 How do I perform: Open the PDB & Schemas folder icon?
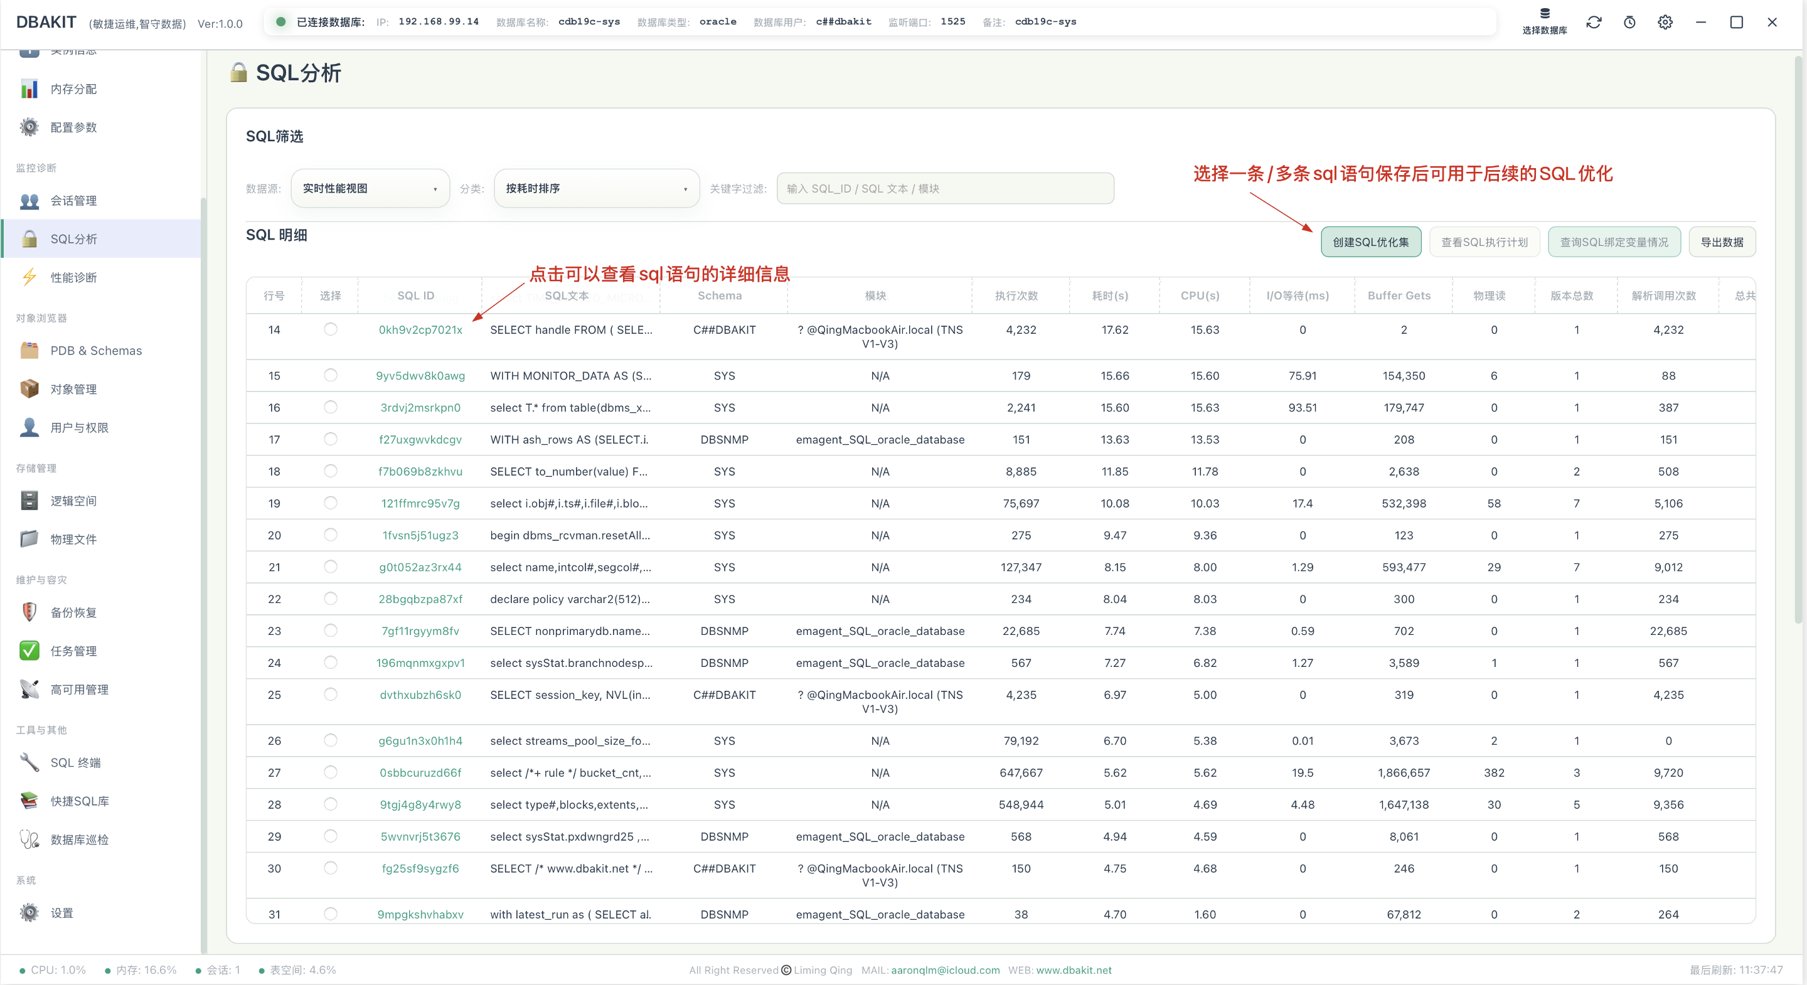[29, 350]
